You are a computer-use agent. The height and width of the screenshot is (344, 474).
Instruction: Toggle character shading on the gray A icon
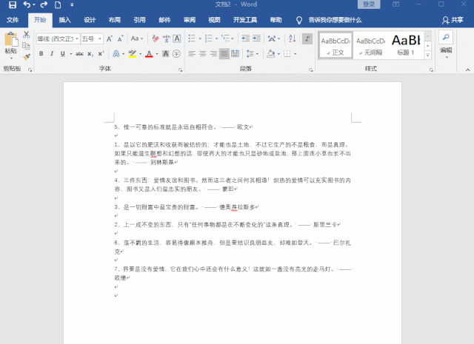click(x=166, y=54)
